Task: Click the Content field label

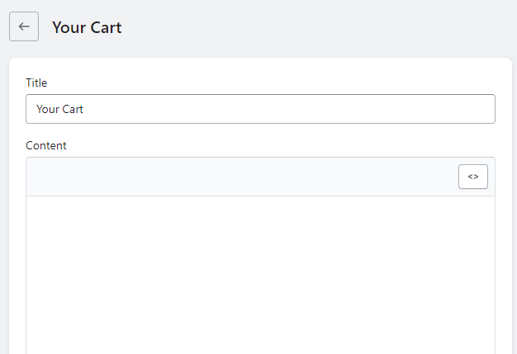Action: coord(46,145)
